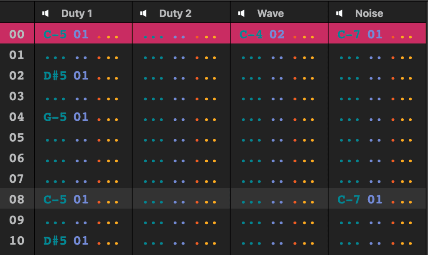Click G-5 note in Duty 1 row 04
428x255 pixels.
coord(55,117)
